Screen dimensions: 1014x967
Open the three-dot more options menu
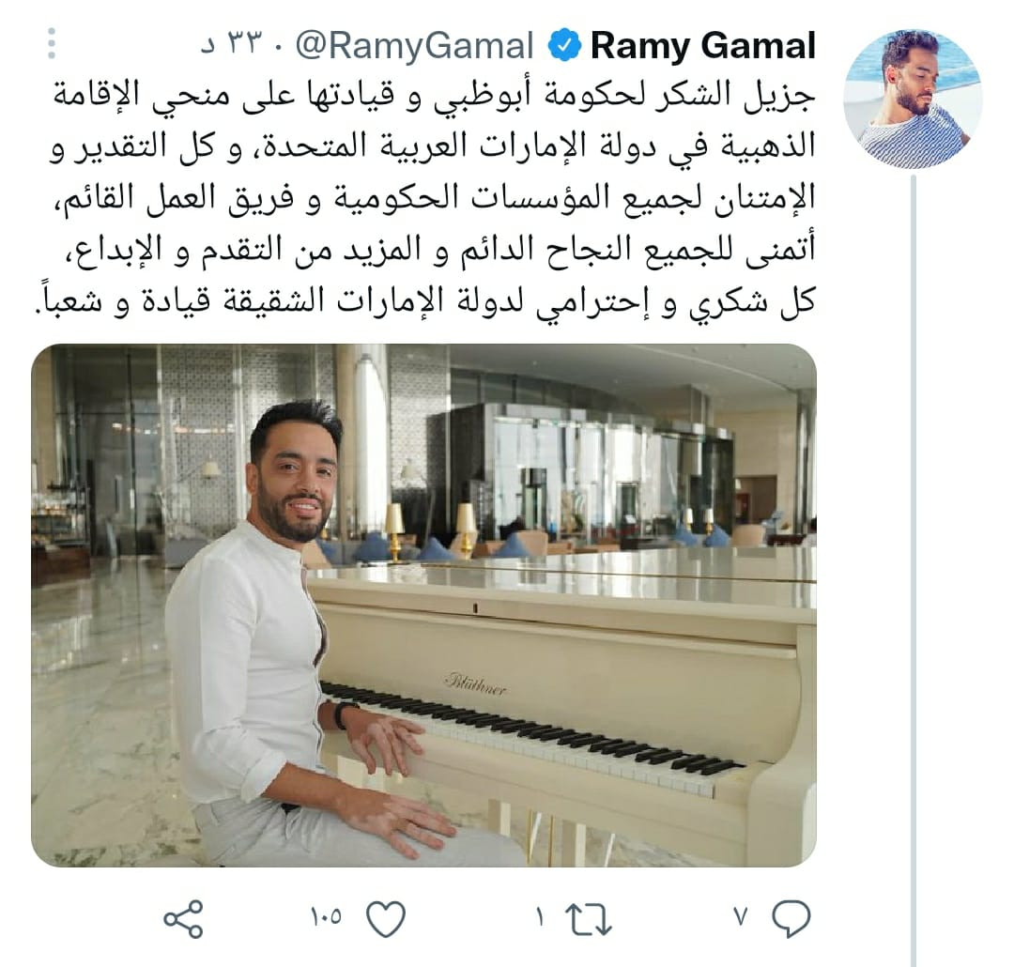pyautogui.click(x=52, y=43)
